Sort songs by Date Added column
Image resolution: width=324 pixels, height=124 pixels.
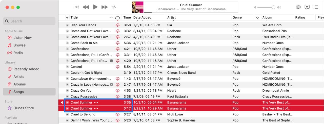pyautogui.click(x=149, y=17)
